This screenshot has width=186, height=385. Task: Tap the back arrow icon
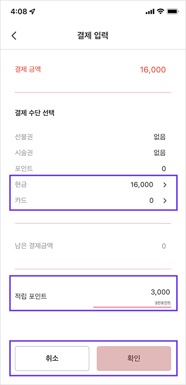coord(14,36)
